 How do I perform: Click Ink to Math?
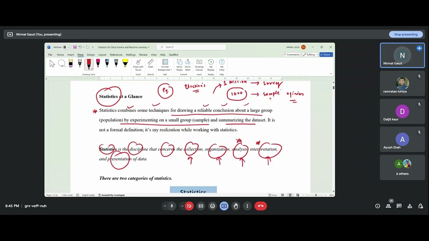[x=188, y=65]
